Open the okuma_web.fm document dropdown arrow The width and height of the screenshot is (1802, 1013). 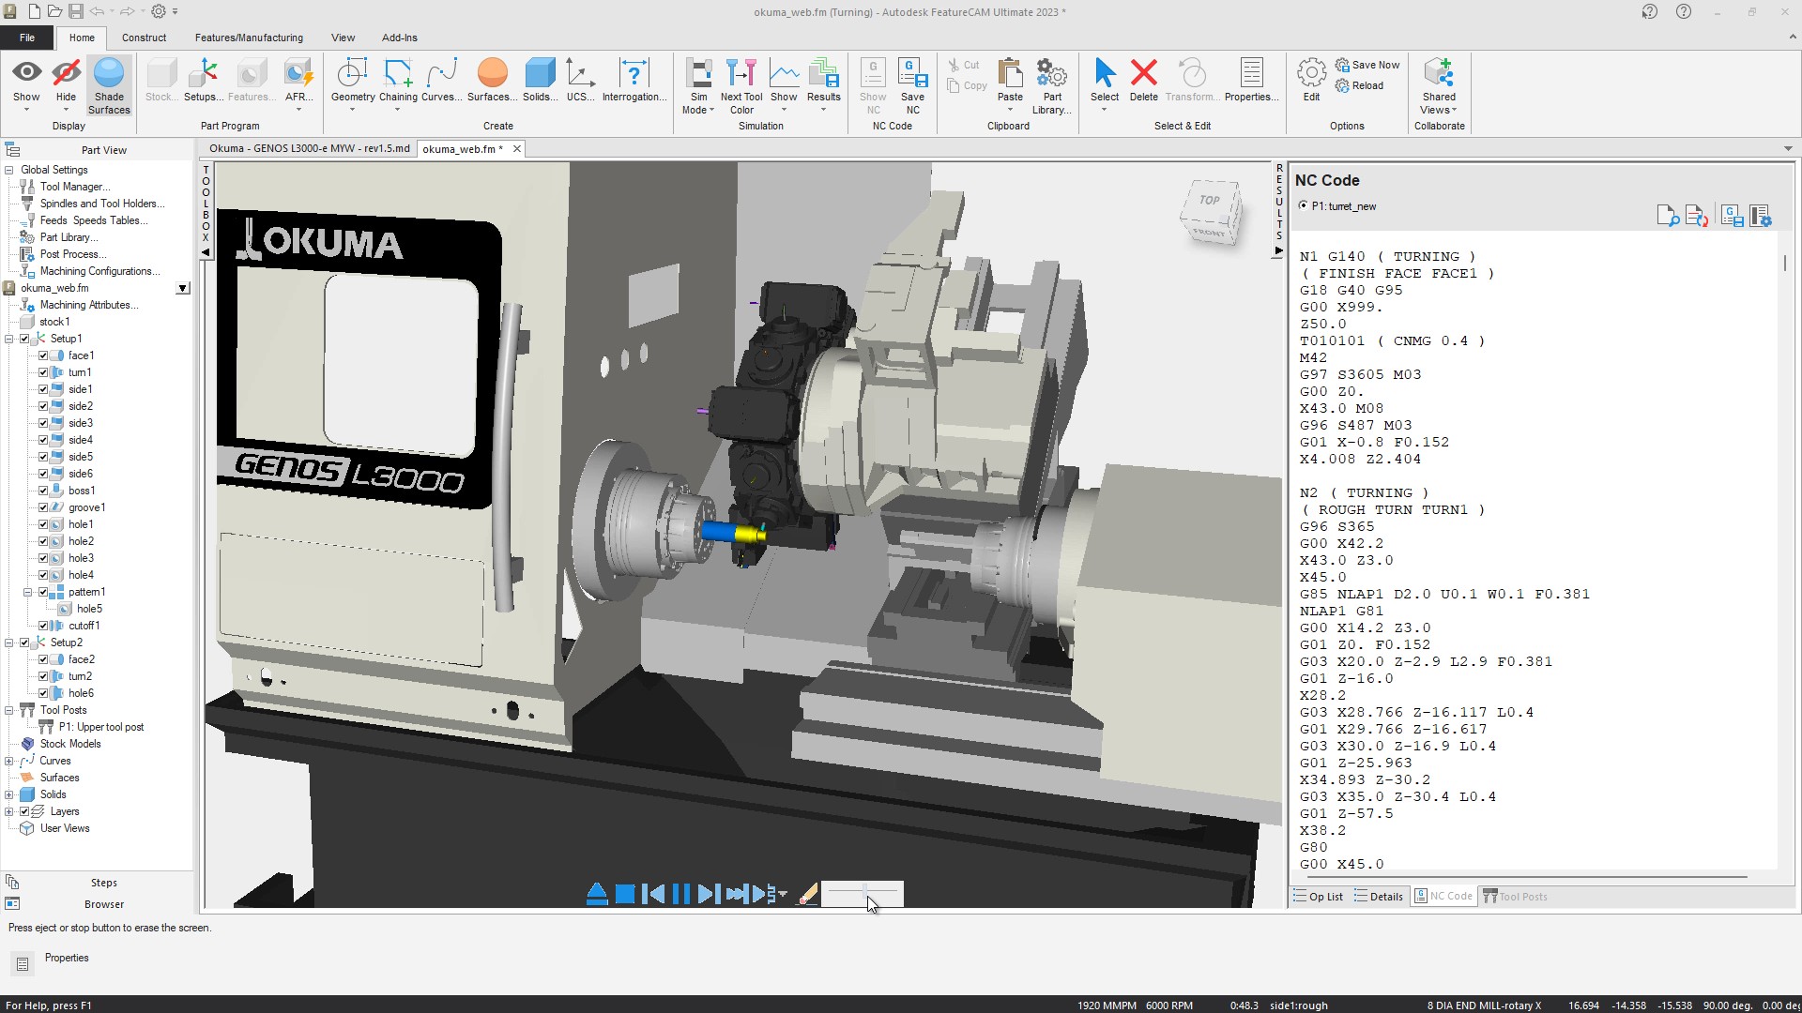(x=183, y=289)
